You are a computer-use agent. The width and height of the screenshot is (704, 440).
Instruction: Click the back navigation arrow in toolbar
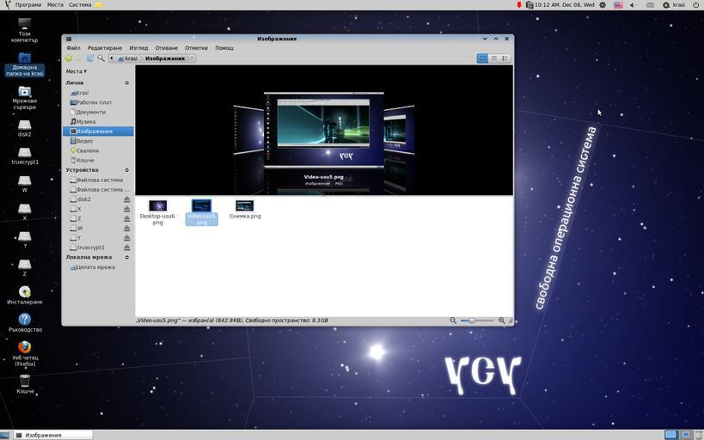tap(69, 58)
